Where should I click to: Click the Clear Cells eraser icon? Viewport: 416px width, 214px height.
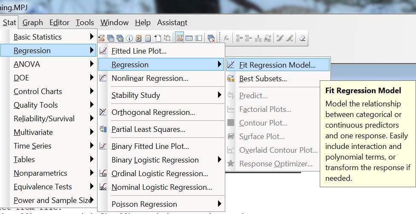coord(302,38)
